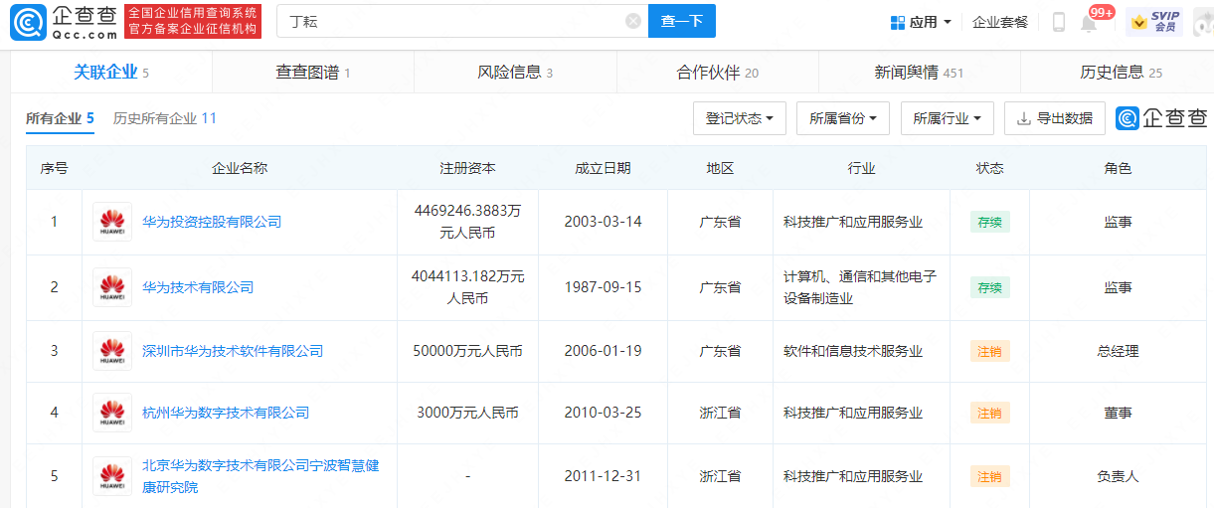Open 华为投资控股有限公司 company link
This screenshot has width=1214, height=508.
click(x=212, y=222)
